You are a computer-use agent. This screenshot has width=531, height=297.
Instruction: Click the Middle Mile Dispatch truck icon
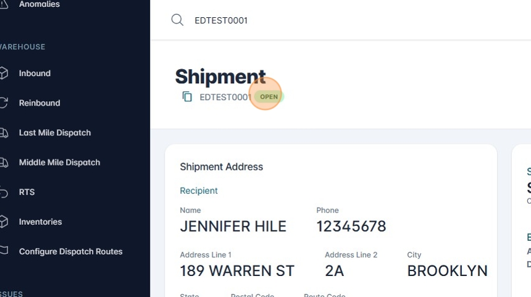pos(4,162)
